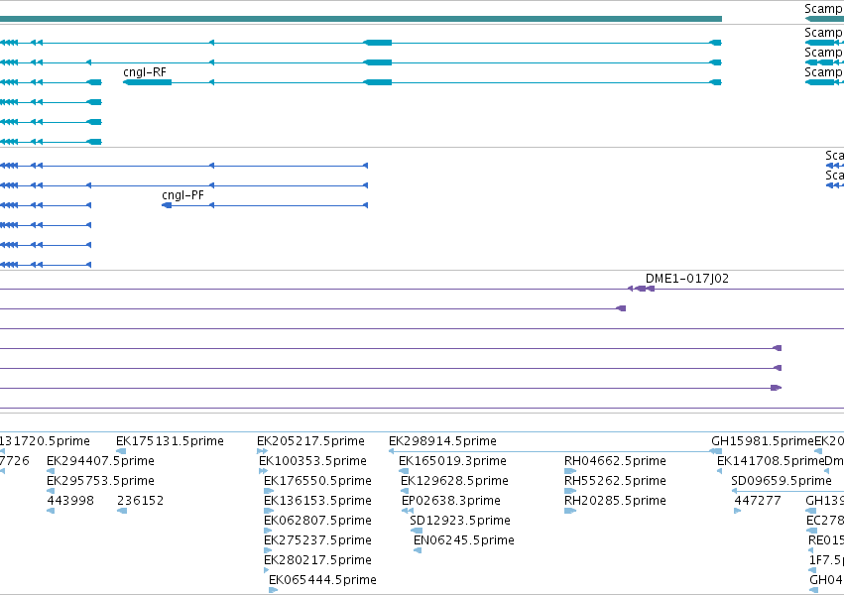Select the cngl-PF protein label
The height and width of the screenshot is (595, 844).
click(x=183, y=195)
